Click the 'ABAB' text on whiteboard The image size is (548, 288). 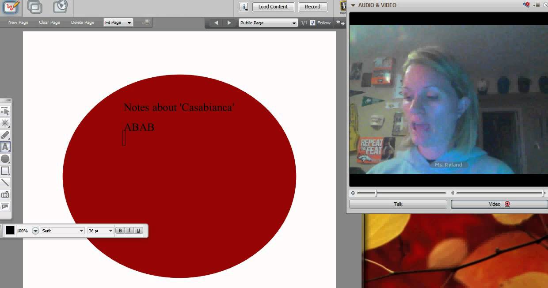pos(139,127)
